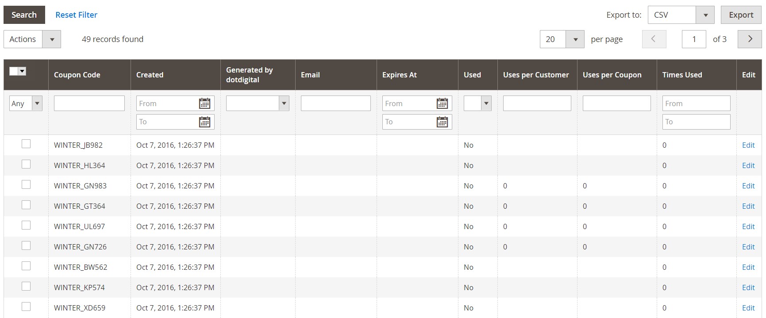
Task: Open calendar for Created From date
Action: [204, 103]
